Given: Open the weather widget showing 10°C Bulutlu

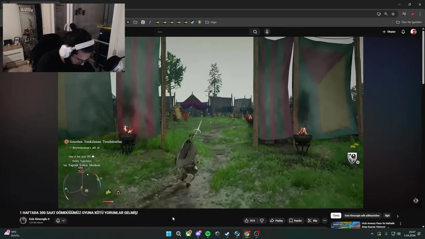Looking at the screenshot, I should [x=12, y=234].
